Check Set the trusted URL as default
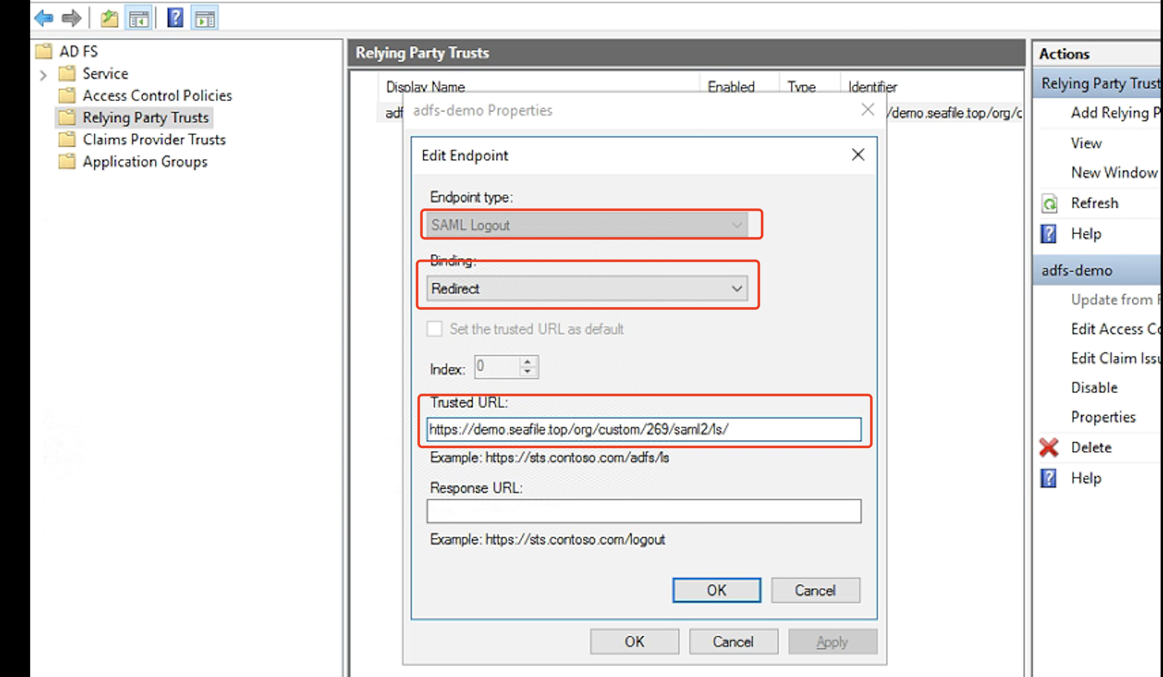This screenshot has height=677, width=1163. point(434,329)
